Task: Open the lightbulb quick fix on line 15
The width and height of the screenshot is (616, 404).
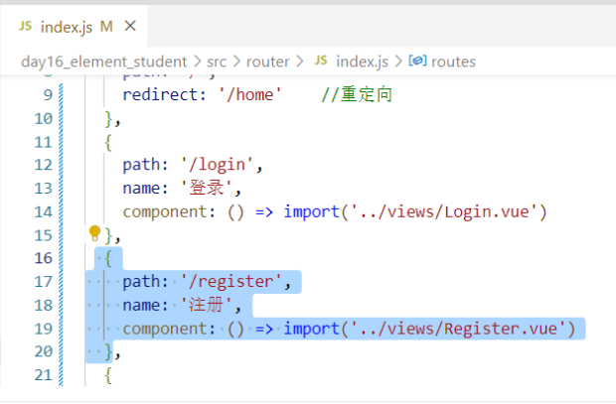Action: click(x=94, y=233)
